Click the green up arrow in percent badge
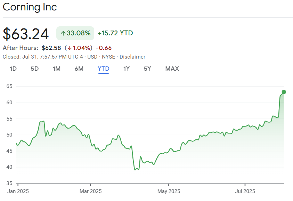Screen dimensions: 293x201 (x=63, y=33)
